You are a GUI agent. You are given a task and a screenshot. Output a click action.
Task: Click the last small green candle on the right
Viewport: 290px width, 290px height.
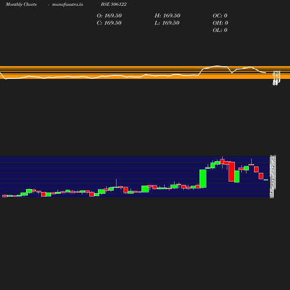266,180
